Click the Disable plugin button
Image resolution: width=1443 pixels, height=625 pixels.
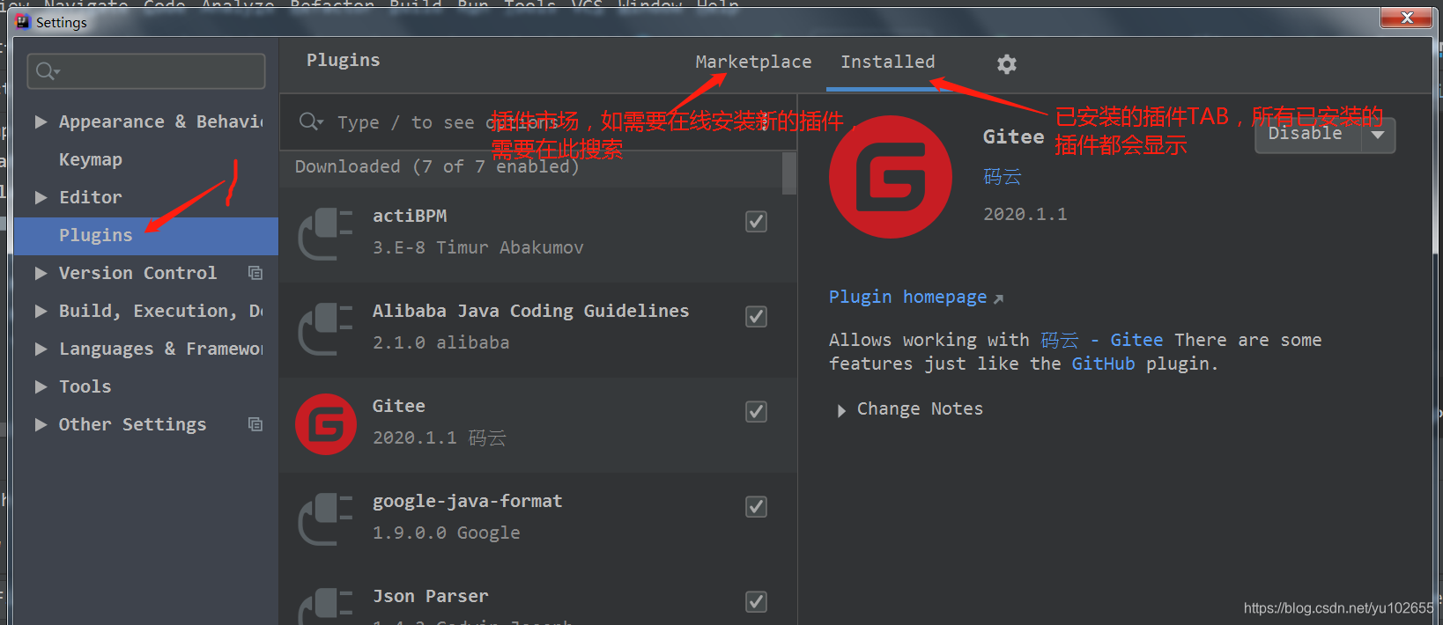coord(1308,135)
